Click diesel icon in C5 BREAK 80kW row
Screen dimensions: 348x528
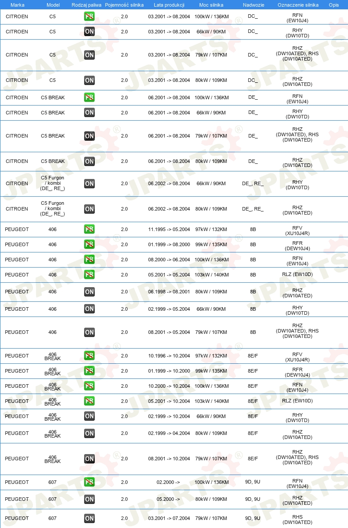tap(89, 161)
